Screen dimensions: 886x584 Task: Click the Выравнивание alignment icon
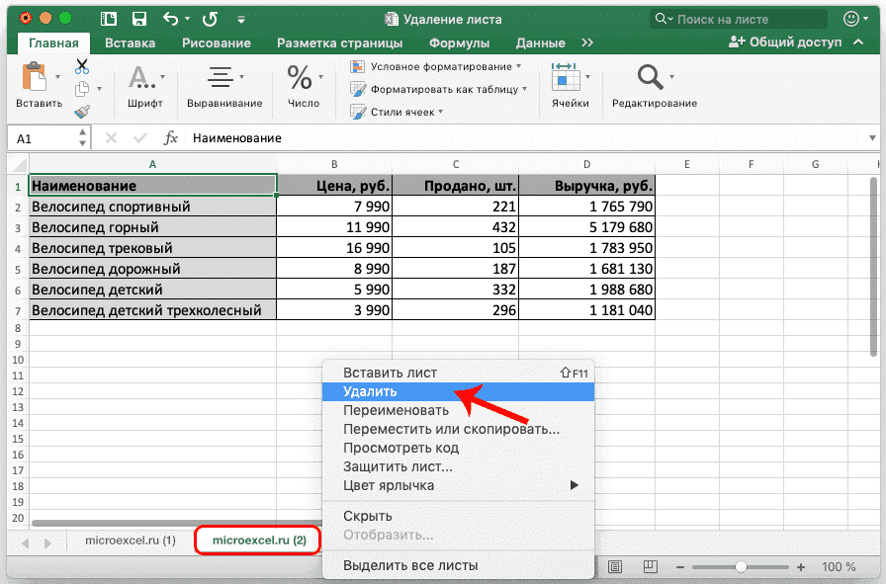pos(220,76)
